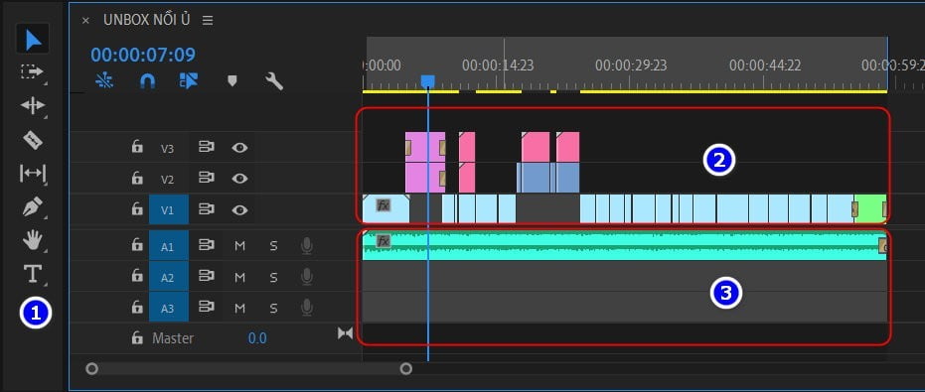
Task: Click the go-to-end icon beside Master
Action: click(x=345, y=333)
